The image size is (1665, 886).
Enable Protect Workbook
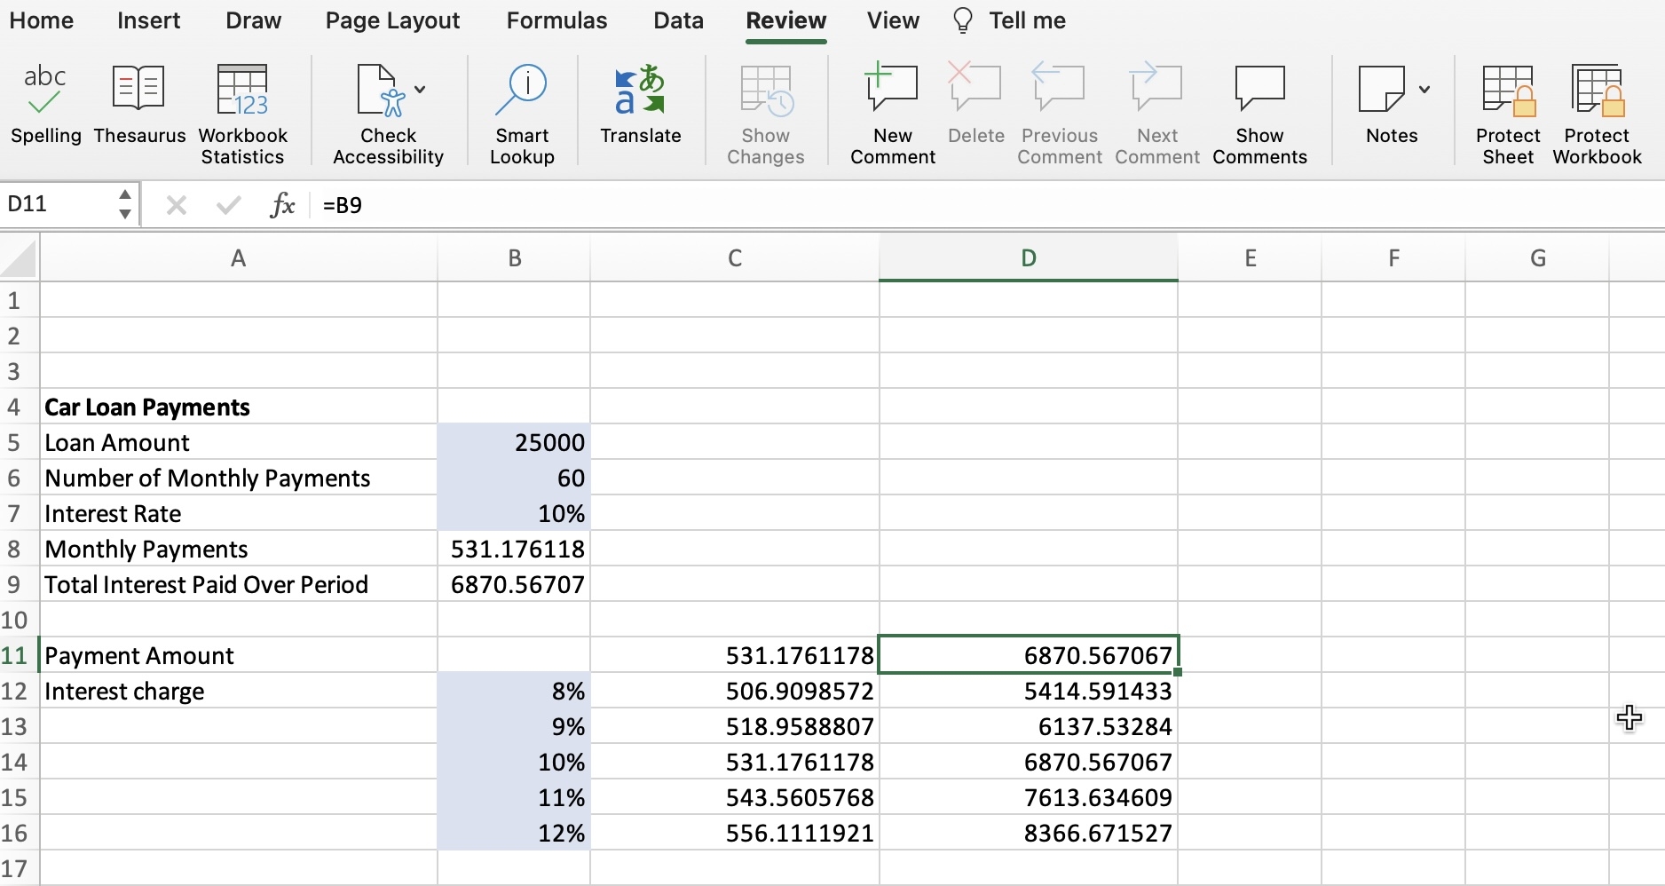point(1597,107)
